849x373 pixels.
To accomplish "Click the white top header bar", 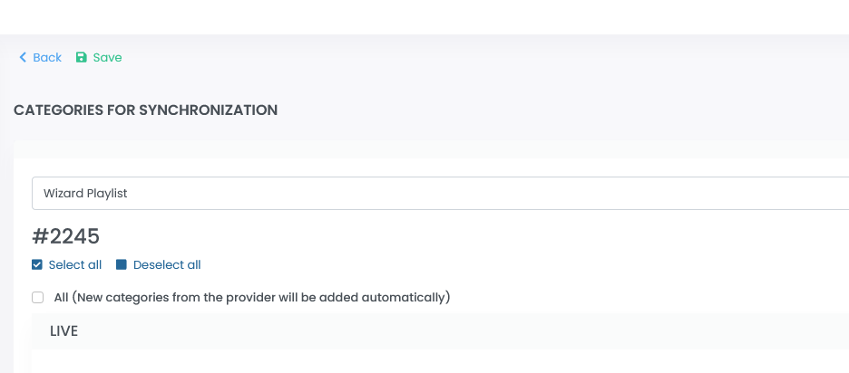I will pyautogui.click(x=424, y=16).
